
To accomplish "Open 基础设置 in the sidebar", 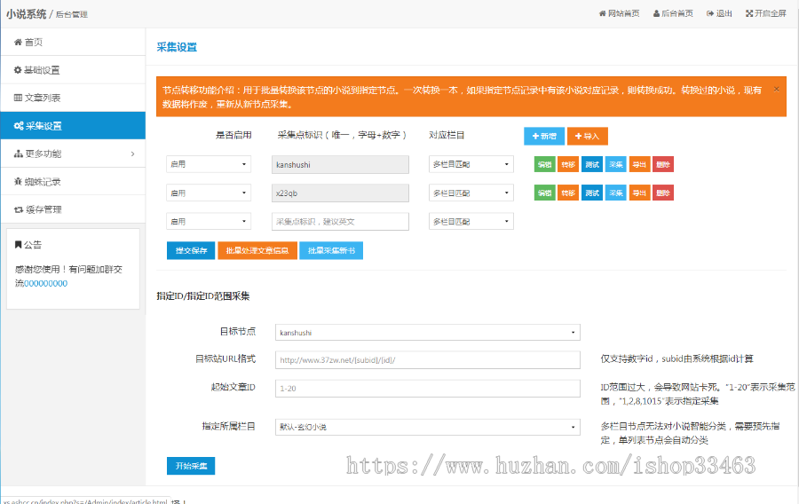I will point(73,70).
